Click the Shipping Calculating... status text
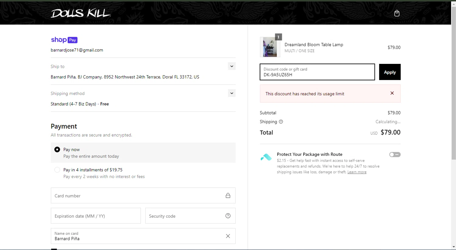The height and width of the screenshot is (250, 456). 388,122
